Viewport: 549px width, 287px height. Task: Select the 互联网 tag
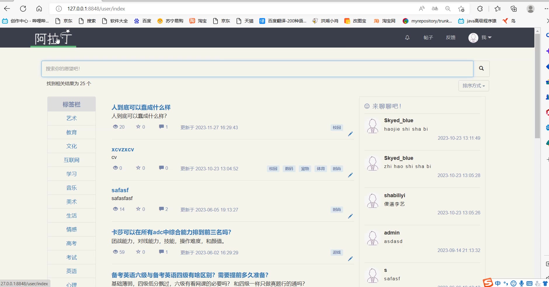coord(72,160)
